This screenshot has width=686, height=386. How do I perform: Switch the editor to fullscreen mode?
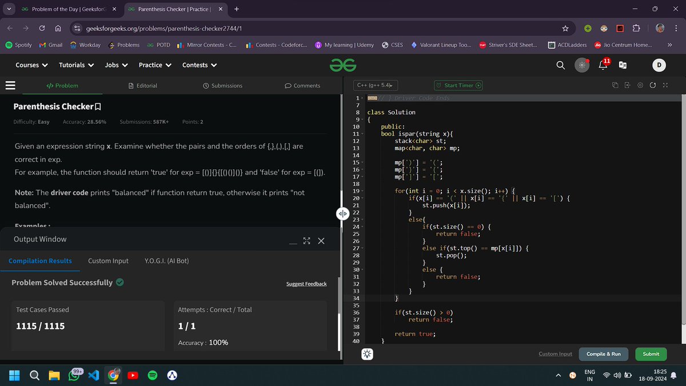tap(665, 85)
